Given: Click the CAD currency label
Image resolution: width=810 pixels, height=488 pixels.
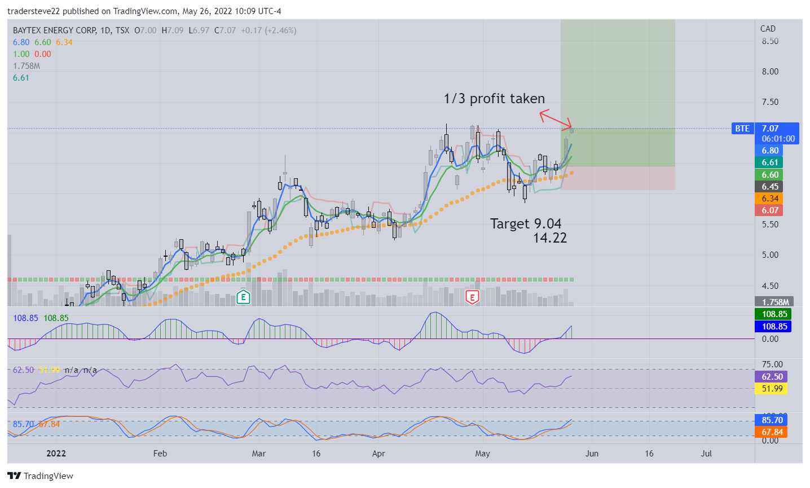Looking at the screenshot, I should coord(768,29).
